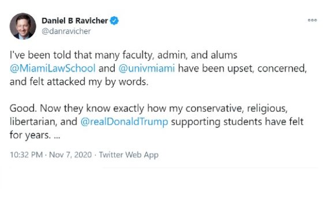This screenshot has height=212, width=323.
Task: Open Daniel B Ravicher's profile photo
Action: [x=23, y=26]
